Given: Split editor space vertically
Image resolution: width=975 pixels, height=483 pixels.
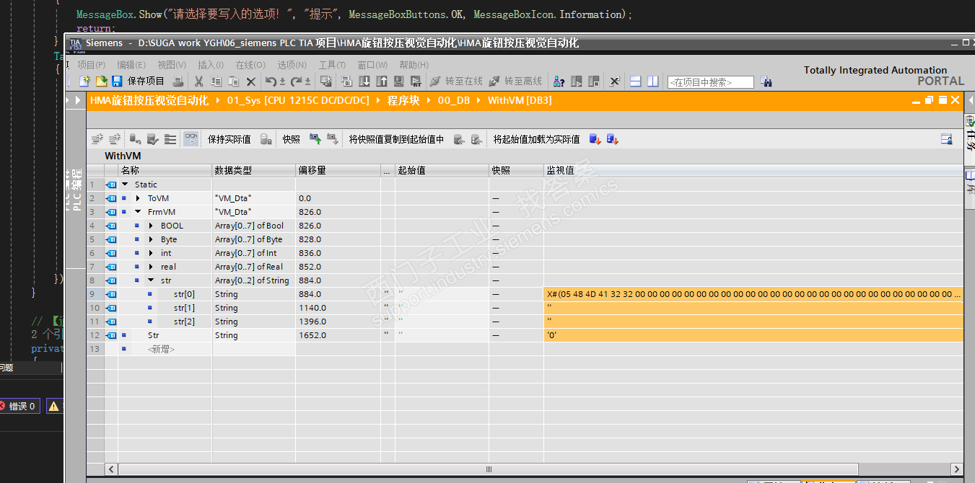Looking at the screenshot, I should click(653, 81).
